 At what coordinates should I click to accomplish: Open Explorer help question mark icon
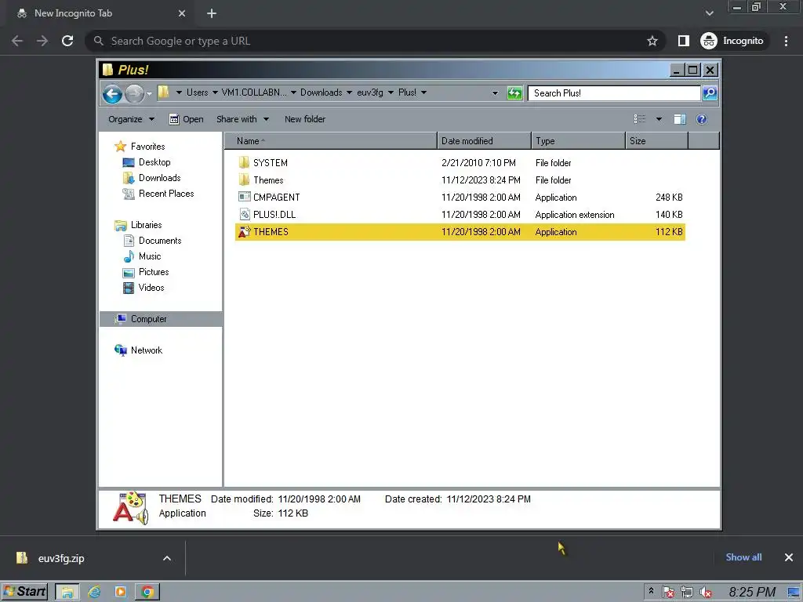click(702, 119)
